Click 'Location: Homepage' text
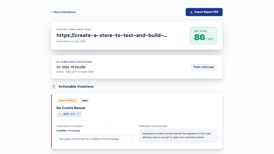The height and width of the screenshot is (154, 274). [x=68, y=131]
